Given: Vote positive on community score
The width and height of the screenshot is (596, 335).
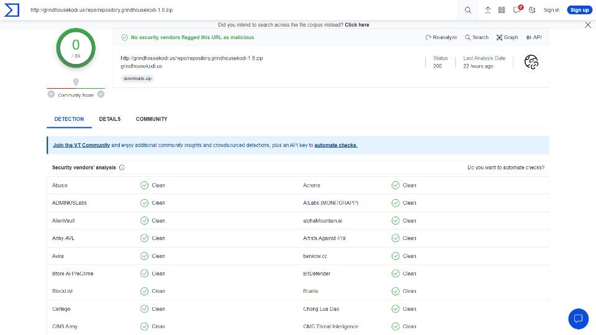Looking at the screenshot, I should click(x=101, y=94).
